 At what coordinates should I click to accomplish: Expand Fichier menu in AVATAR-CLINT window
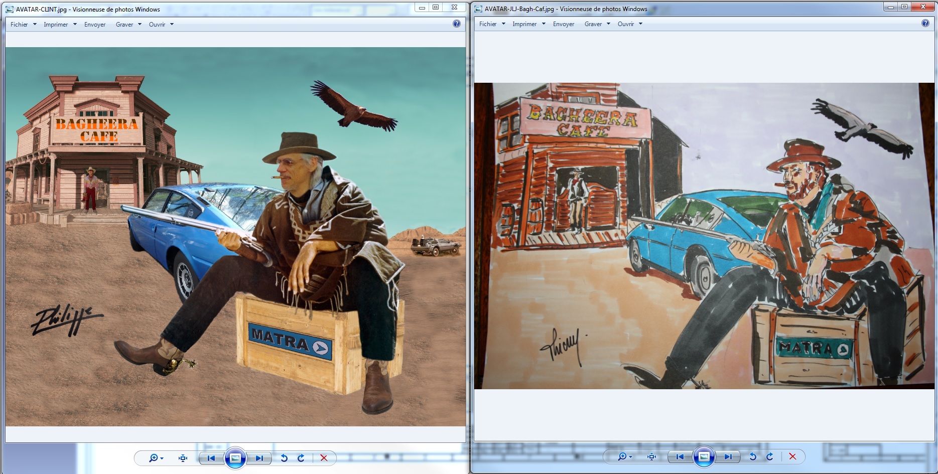pos(23,25)
